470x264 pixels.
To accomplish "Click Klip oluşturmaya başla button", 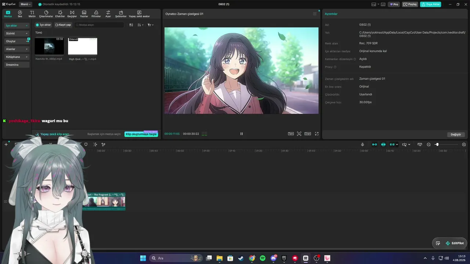I will pyautogui.click(x=141, y=134).
